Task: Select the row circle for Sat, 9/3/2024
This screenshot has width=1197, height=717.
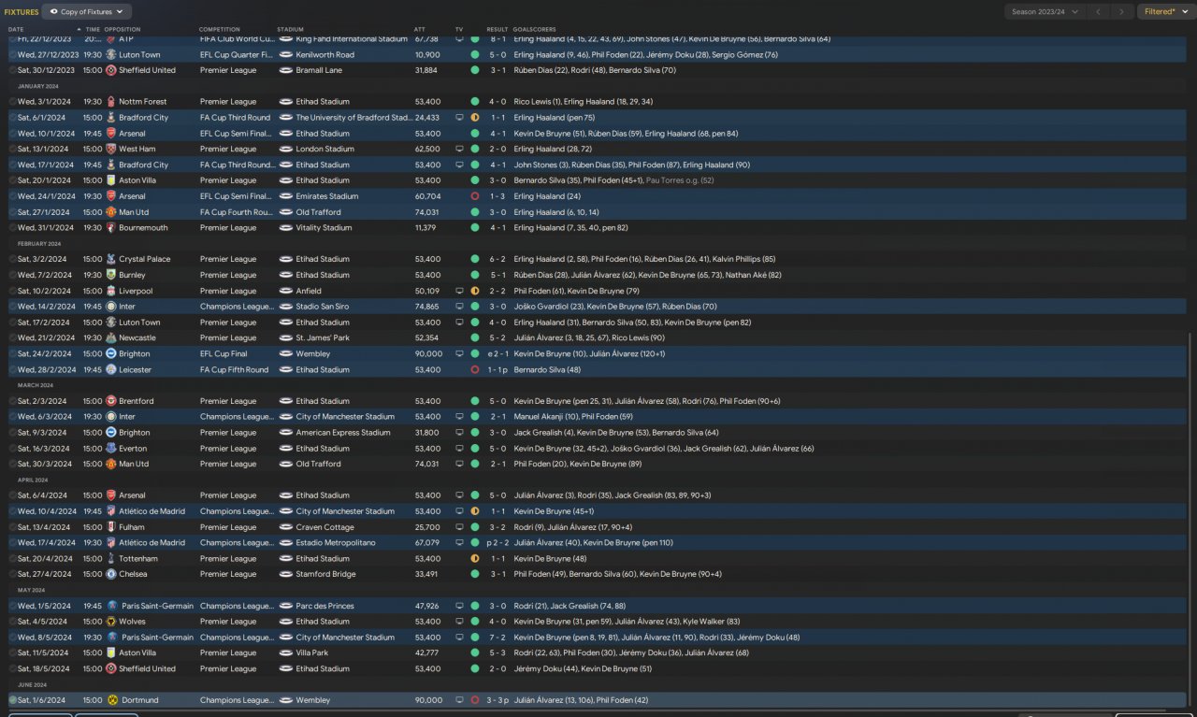Action: pyautogui.click(x=12, y=433)
